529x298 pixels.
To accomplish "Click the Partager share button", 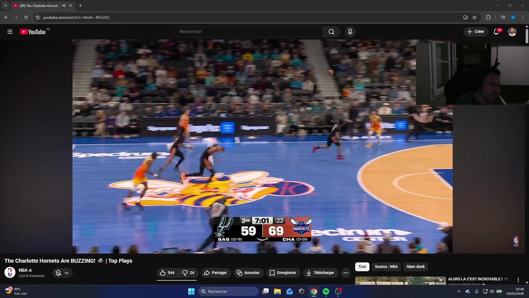I will (216, 273).
